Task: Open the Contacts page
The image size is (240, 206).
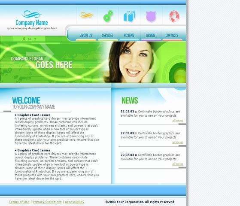Action: pos(172,36)
